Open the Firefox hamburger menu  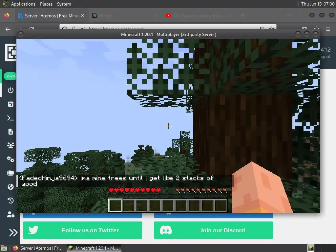coord(328,29)
